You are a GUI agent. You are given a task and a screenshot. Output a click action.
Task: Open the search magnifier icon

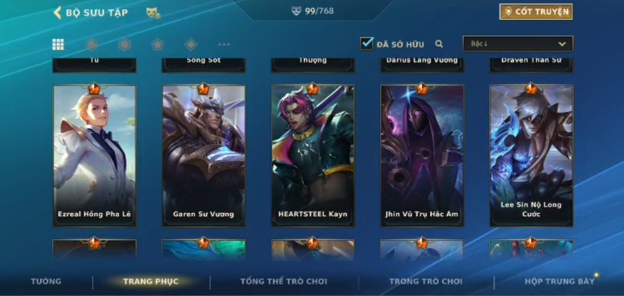[x=439, y=44]
